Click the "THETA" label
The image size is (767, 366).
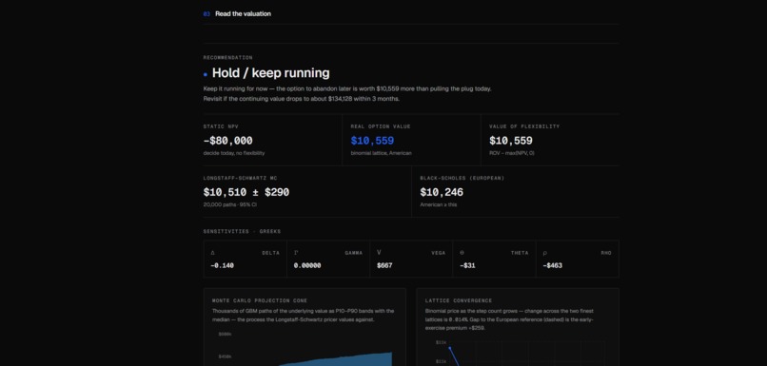coord(520,253)
